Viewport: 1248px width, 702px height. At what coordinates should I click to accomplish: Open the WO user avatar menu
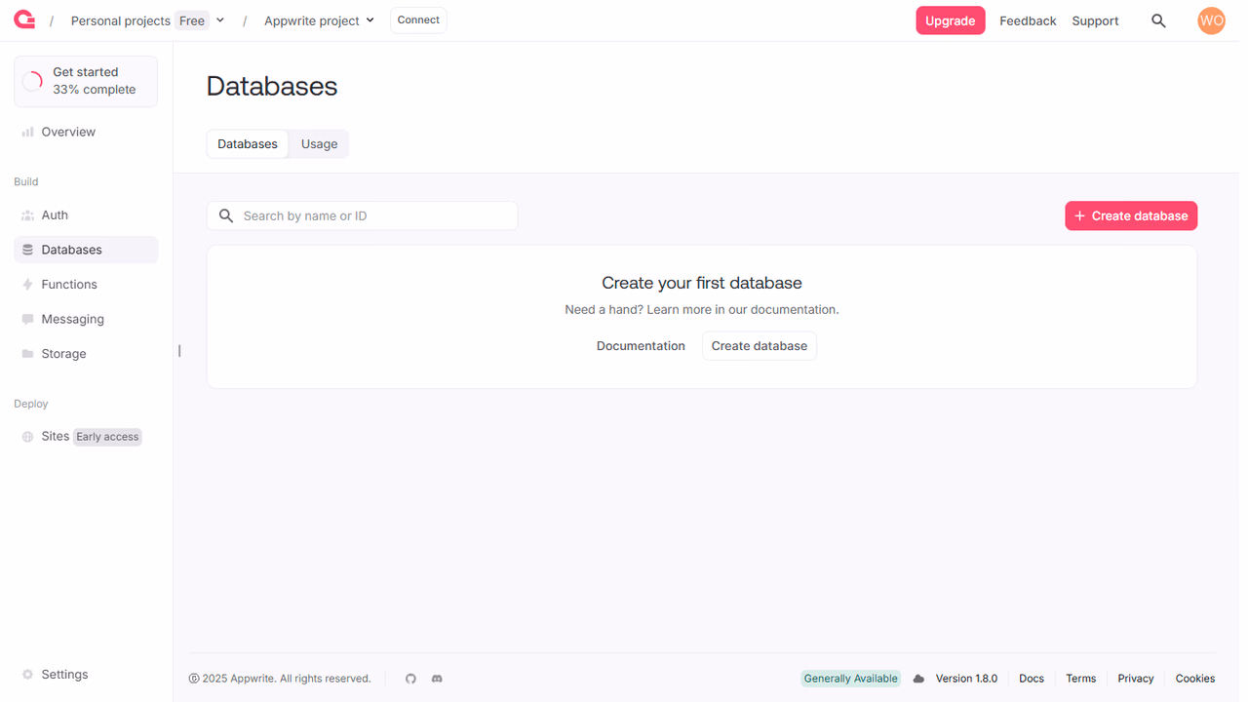click(1211, 20)
